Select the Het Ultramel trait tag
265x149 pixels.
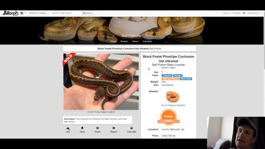(170, 79)
